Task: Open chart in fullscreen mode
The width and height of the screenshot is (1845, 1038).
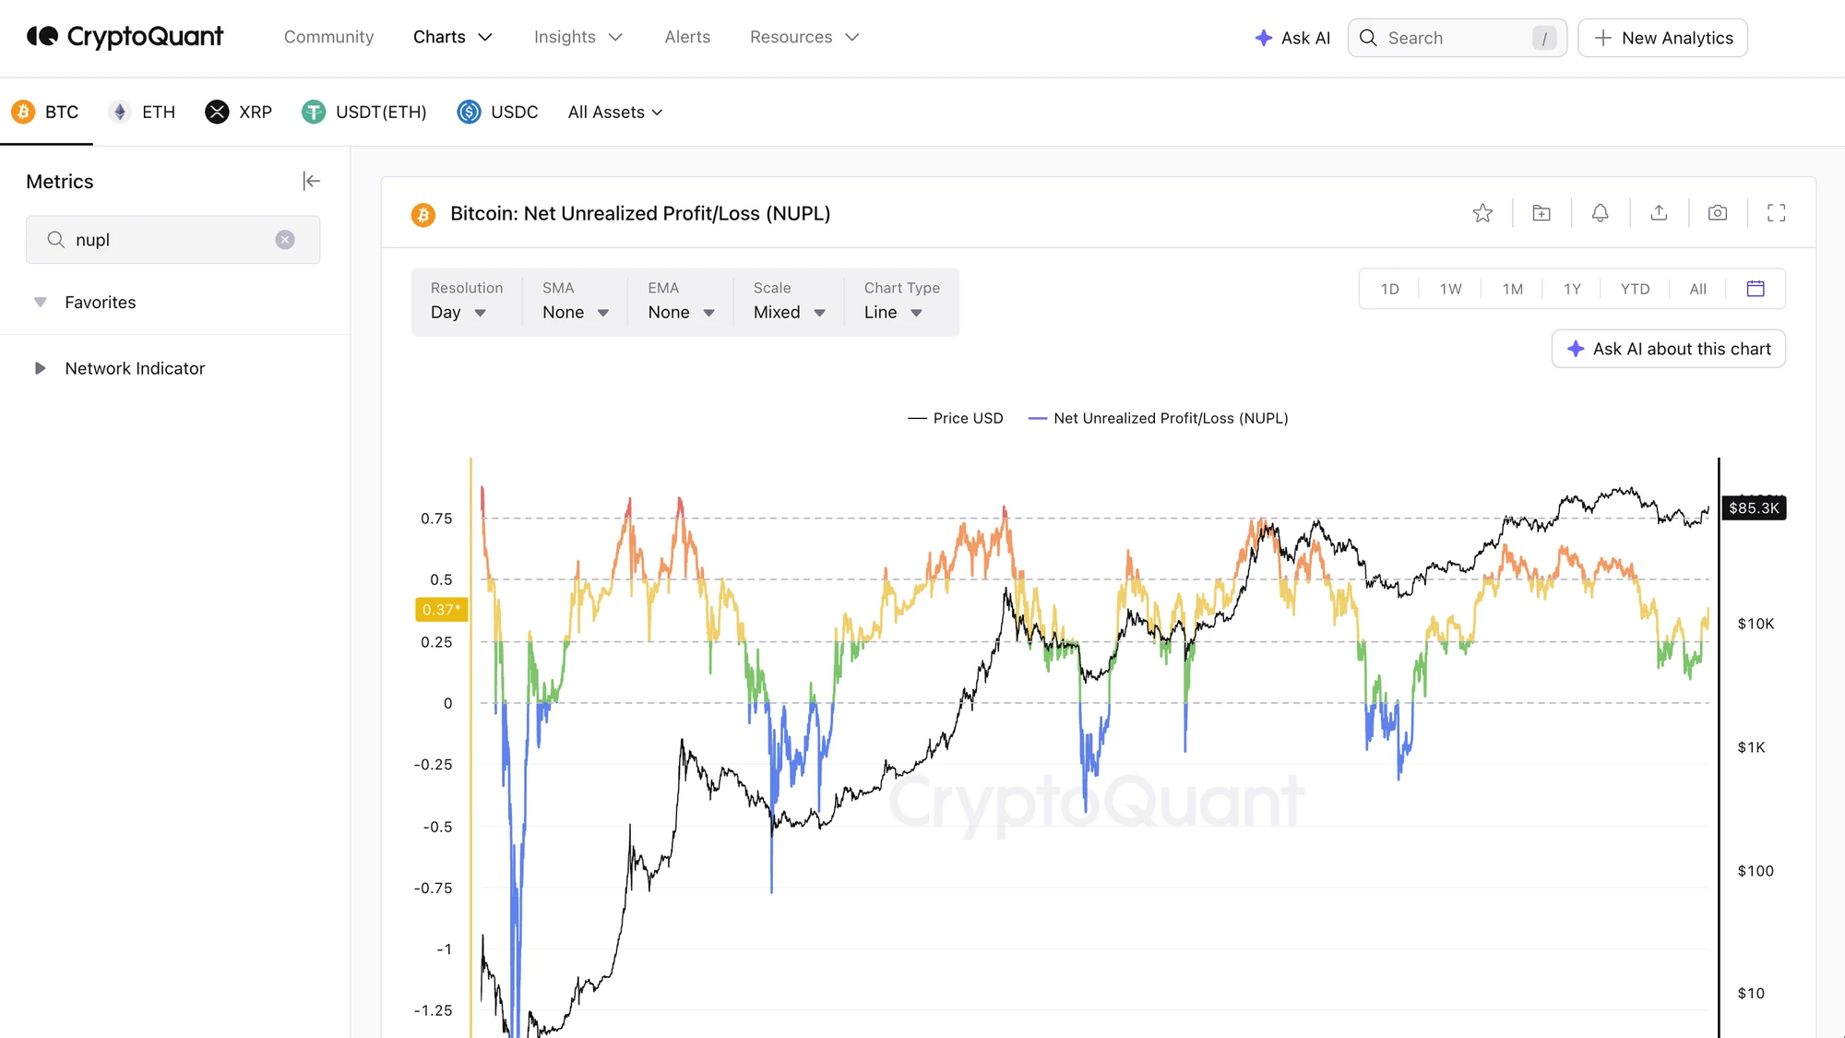Action: (x=1776, y=213)
